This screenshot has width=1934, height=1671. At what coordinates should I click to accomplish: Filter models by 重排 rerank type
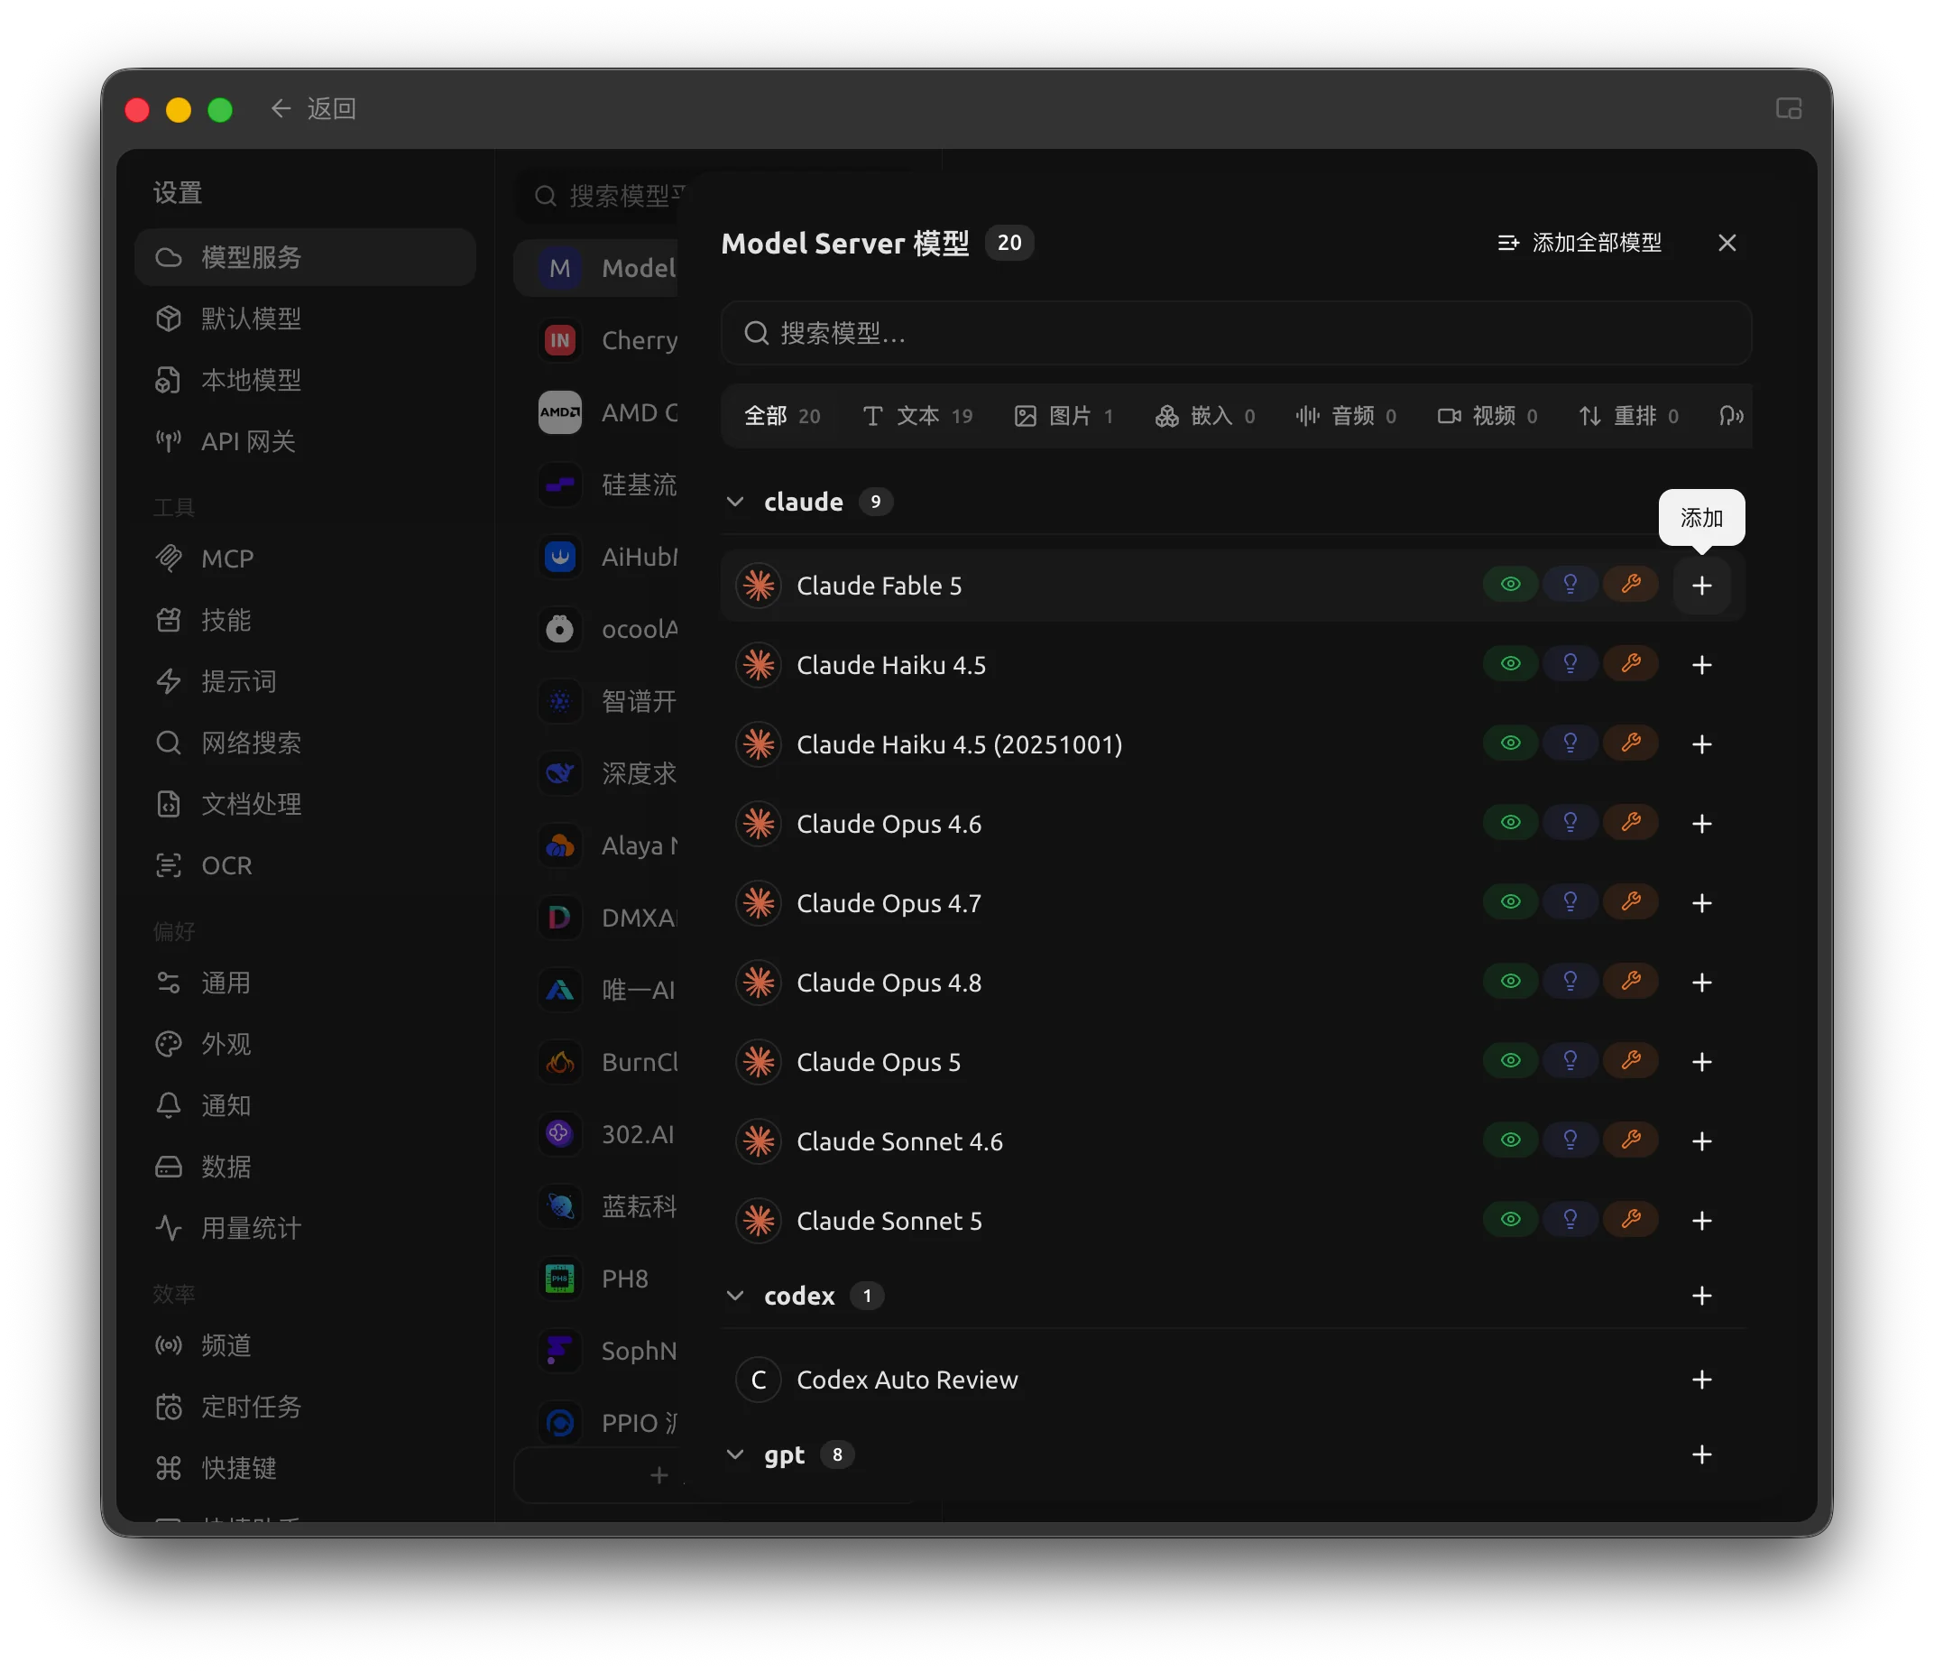(1629, 416)
